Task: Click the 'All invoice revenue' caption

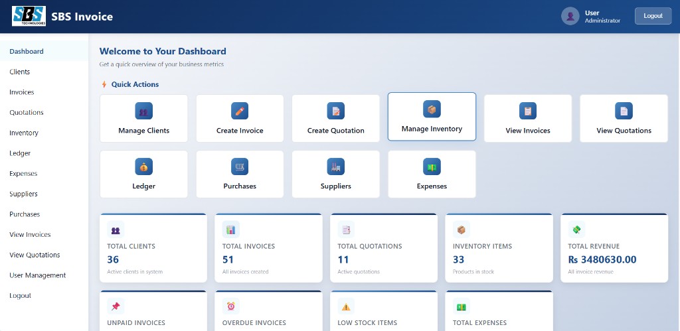Action: point(590,272)
